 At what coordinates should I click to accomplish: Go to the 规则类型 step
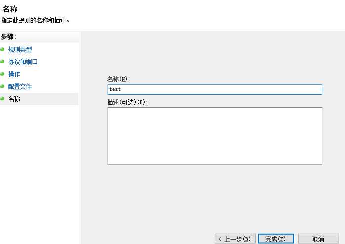click(x=20, y=49)
